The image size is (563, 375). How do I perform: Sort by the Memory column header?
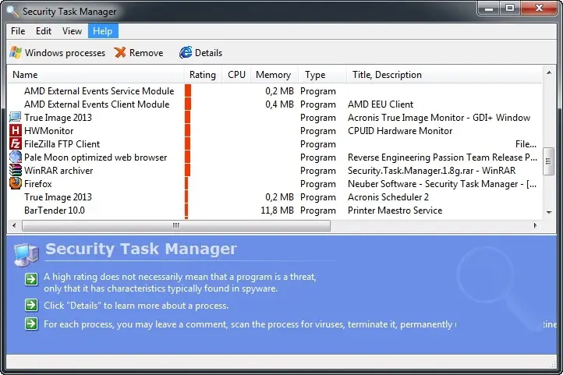(x=273, y=75)
